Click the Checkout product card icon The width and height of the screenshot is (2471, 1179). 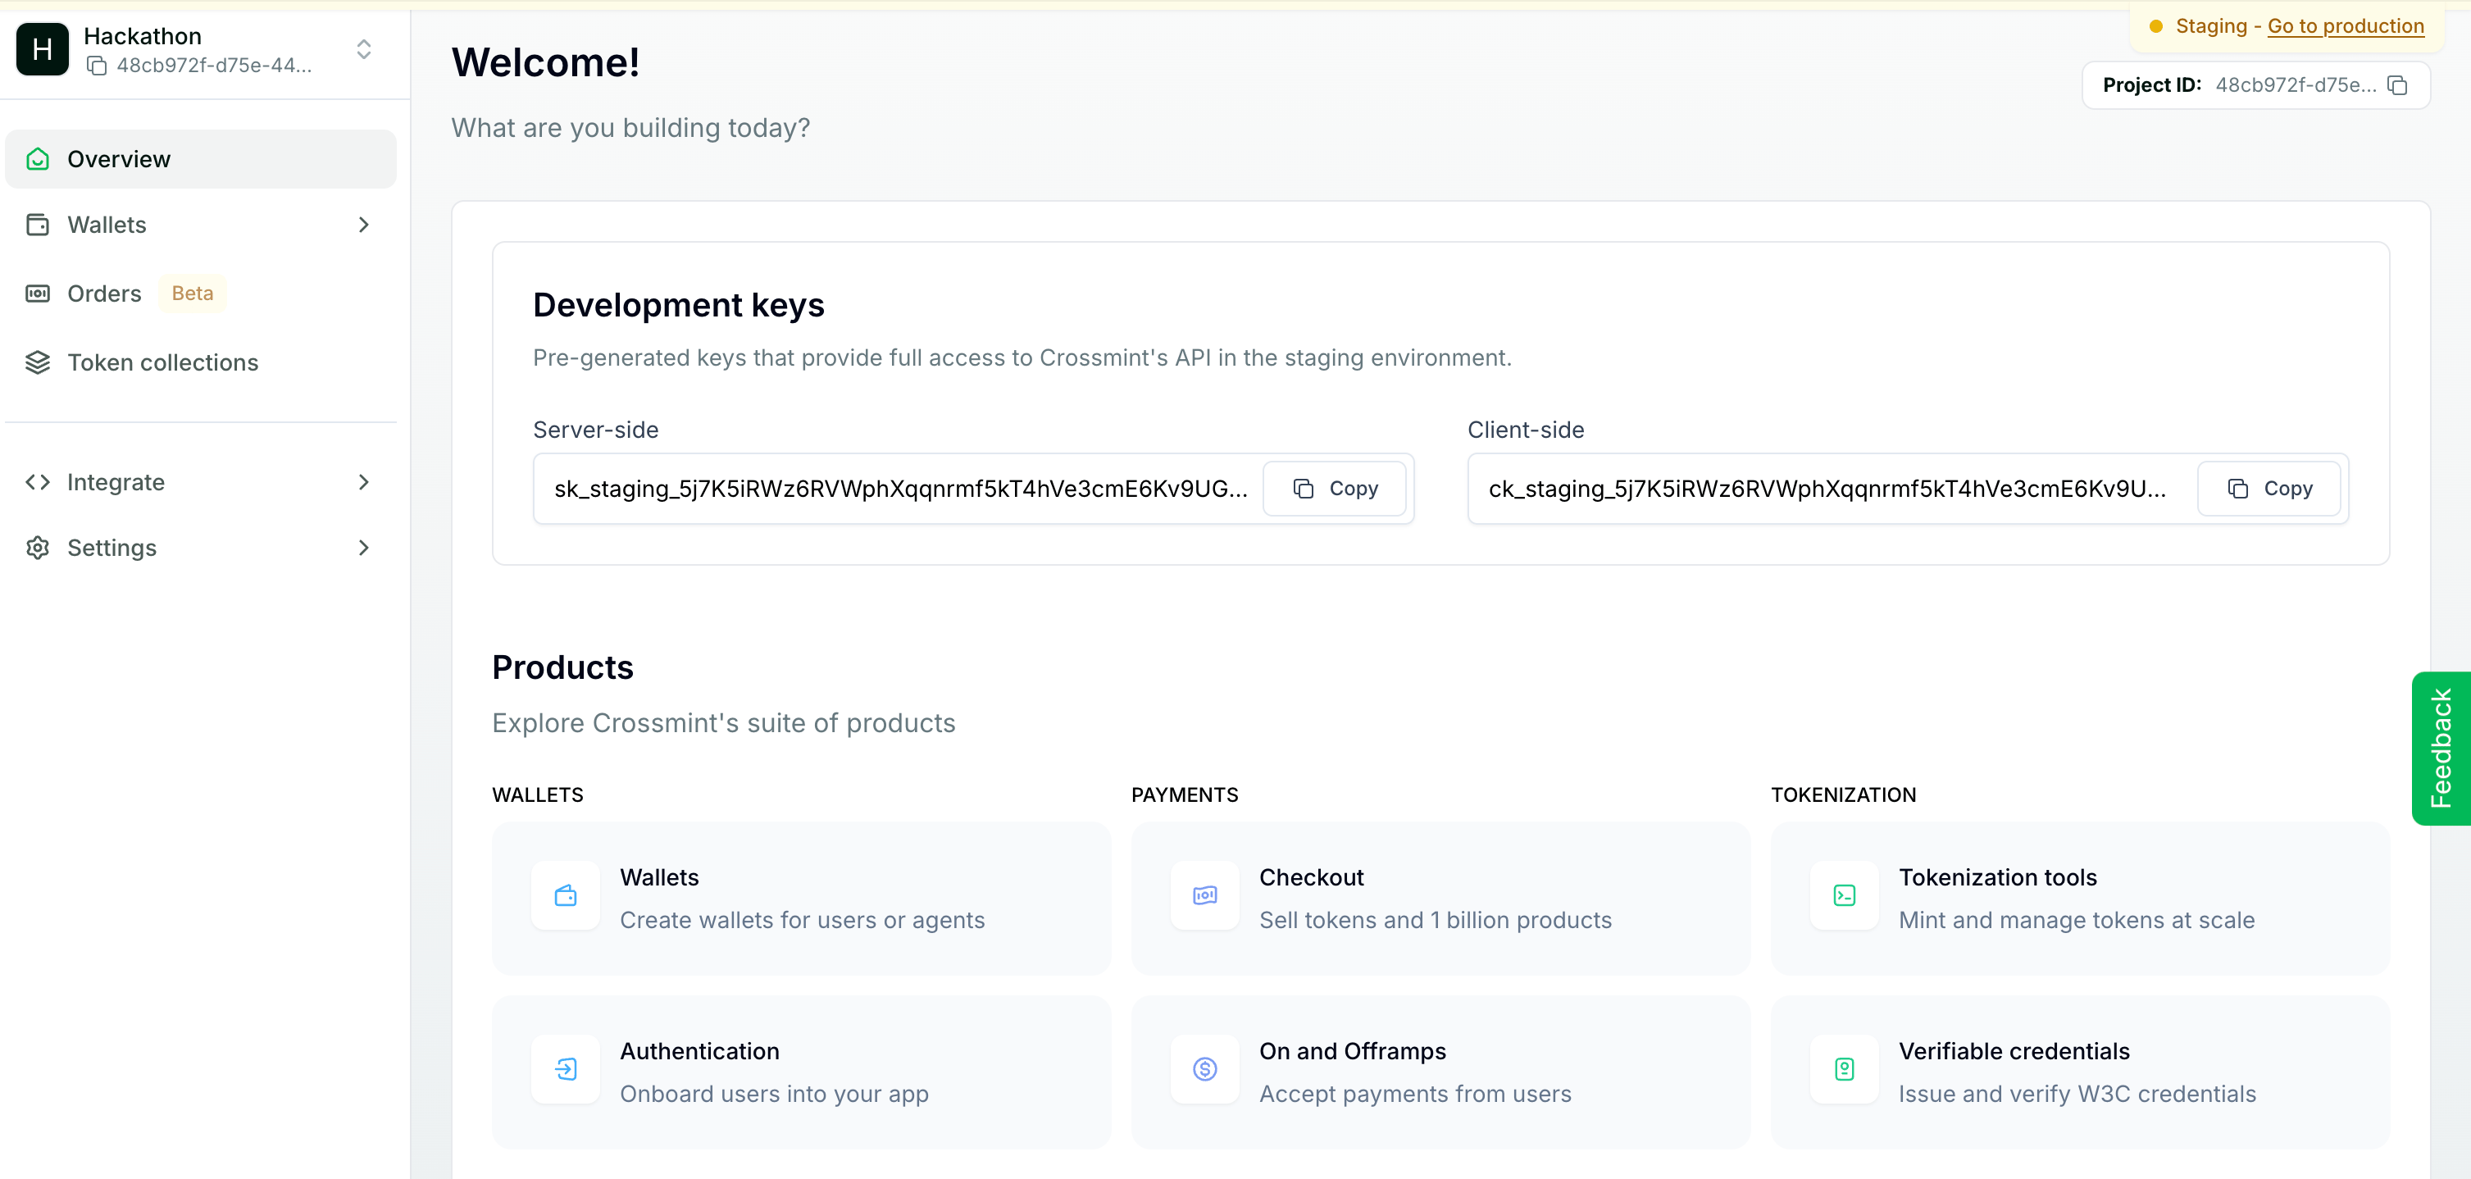coord(1205,896)
